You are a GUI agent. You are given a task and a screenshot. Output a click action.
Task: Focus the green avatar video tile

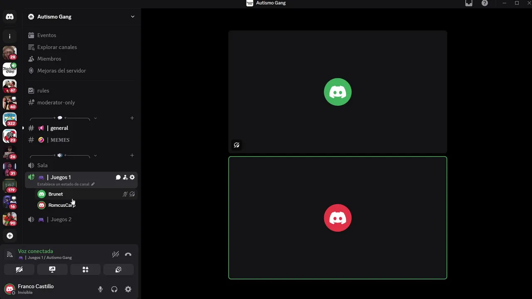click(337, 92)
